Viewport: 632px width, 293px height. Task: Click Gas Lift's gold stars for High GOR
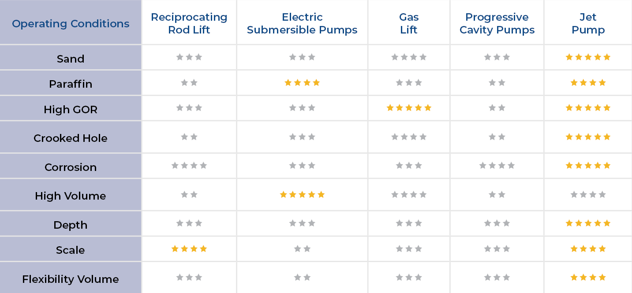409,108
